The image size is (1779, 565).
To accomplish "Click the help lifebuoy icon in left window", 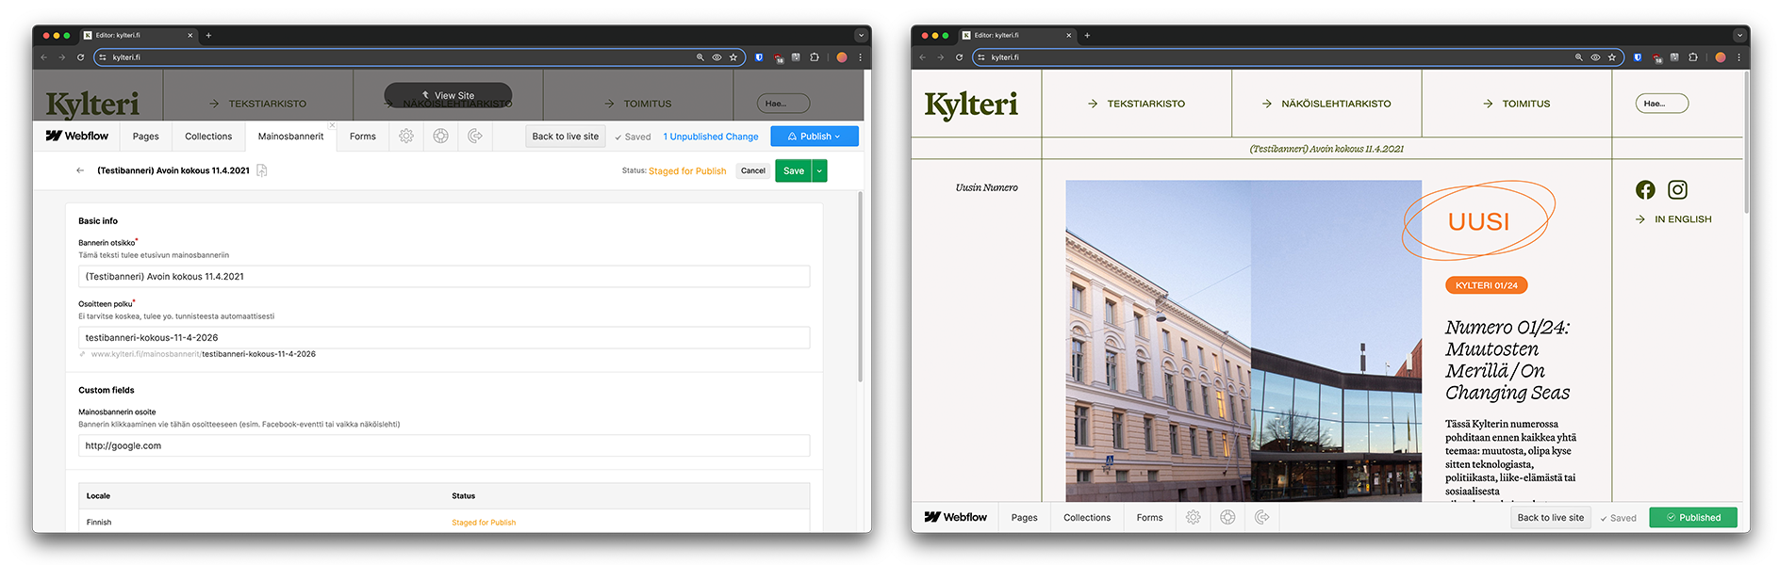I will pos(440,137).
